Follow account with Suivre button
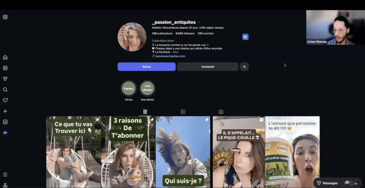This screenshot has height=188, width=365. [x=147, y=67]
